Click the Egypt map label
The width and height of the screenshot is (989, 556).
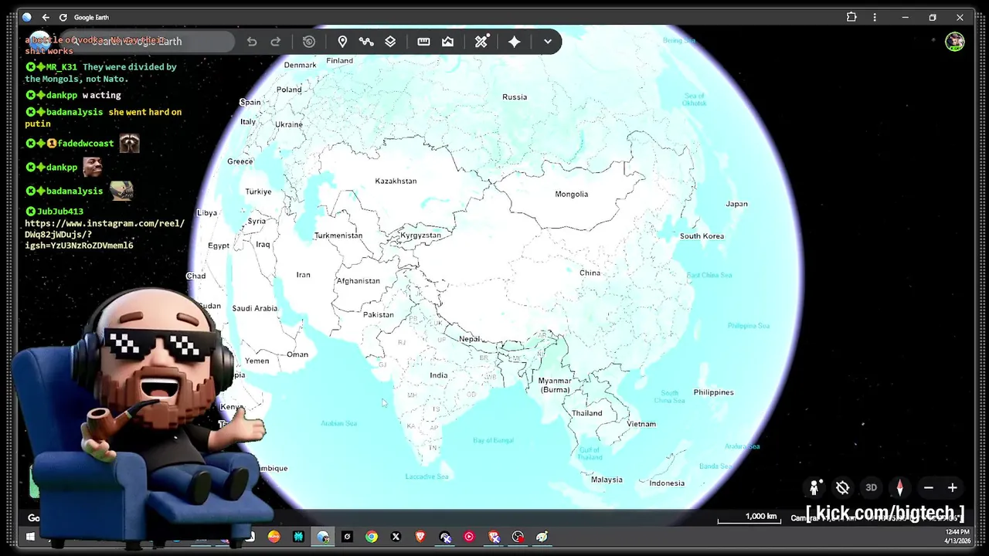tap(219, 246)
